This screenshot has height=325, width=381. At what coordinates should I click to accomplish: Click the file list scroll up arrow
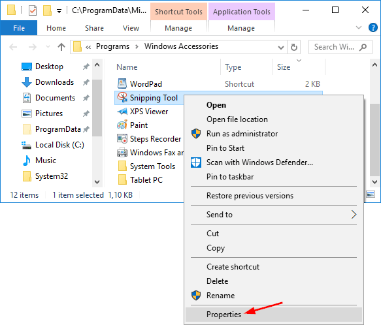click(x=374, y=65)
